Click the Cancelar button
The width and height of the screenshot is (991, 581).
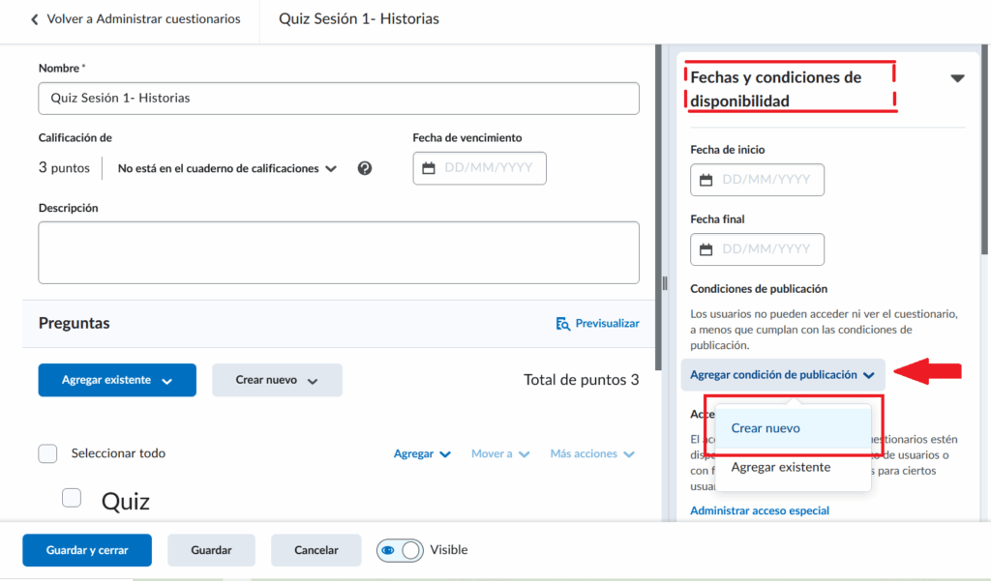316,550
